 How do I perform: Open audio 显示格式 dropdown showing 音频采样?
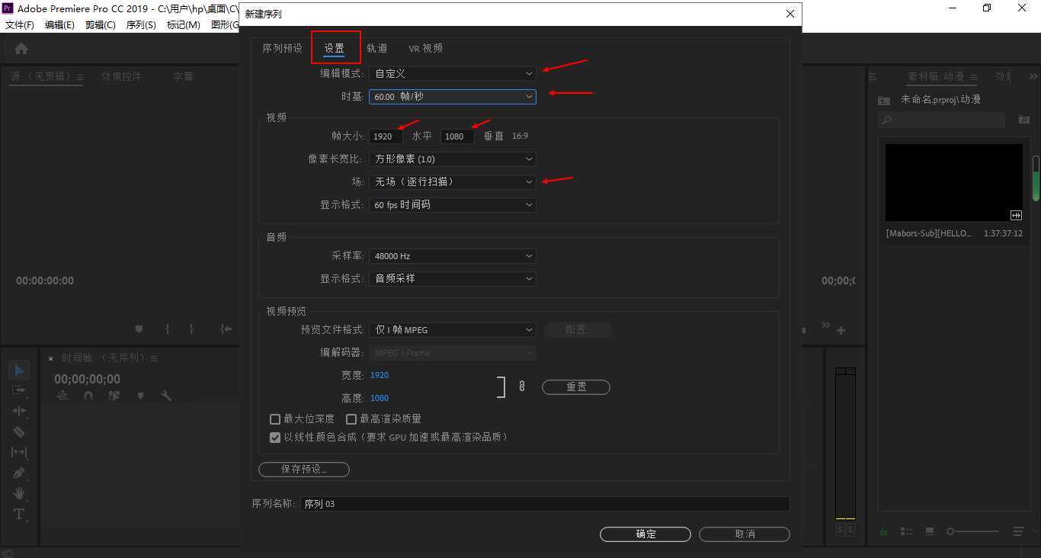(453, 278)
